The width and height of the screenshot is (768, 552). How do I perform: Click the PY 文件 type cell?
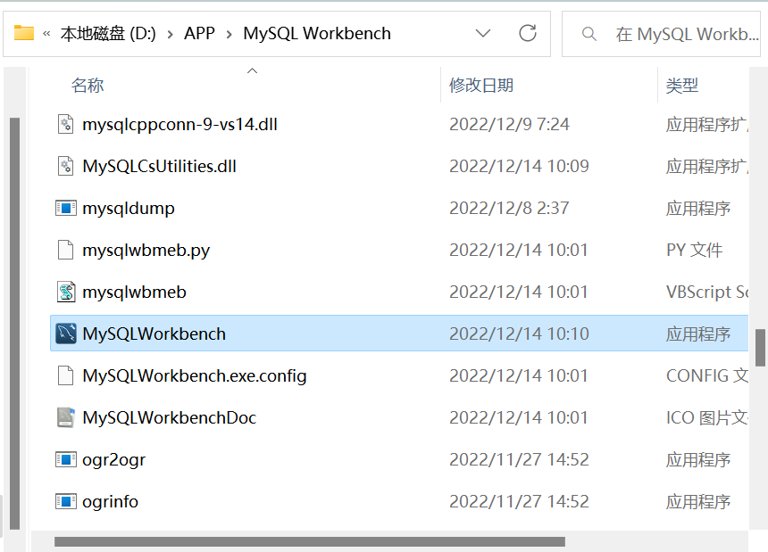pos(695,251)
